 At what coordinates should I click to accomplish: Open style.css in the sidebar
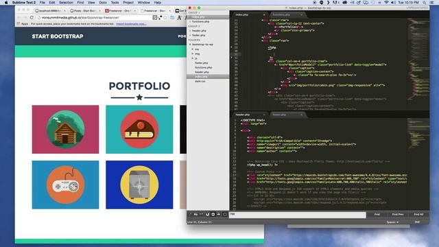[200, 81]
